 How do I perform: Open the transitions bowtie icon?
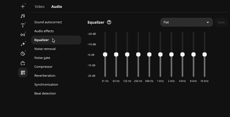[x=23, y=35]
